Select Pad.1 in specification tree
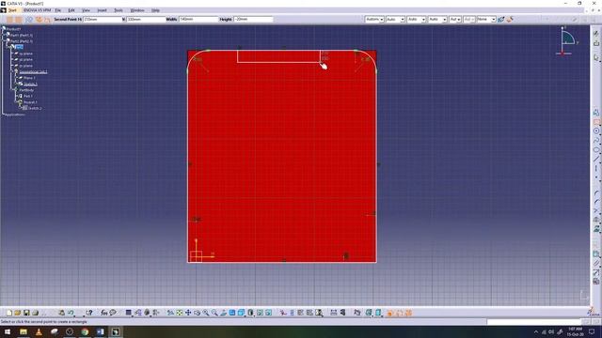The width and height of the screenshot is (602, 338). [x=27, y=96]
